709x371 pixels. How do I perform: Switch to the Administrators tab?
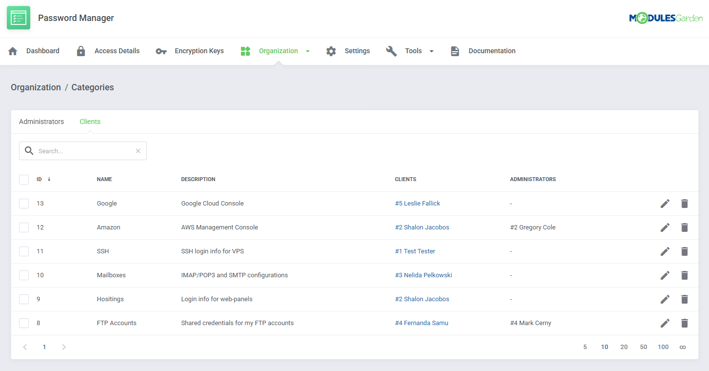click(41, 122)
